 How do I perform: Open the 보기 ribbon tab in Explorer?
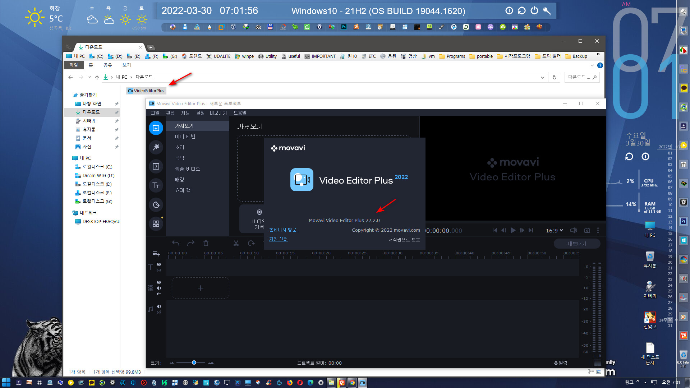(127, 65)
